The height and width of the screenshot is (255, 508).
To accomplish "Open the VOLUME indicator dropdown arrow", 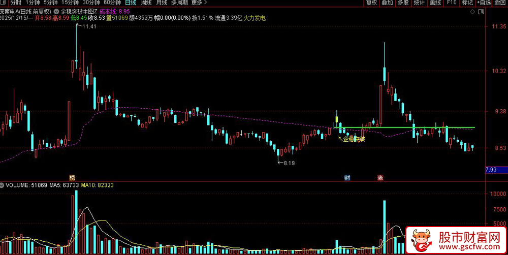I will point(2,185).
